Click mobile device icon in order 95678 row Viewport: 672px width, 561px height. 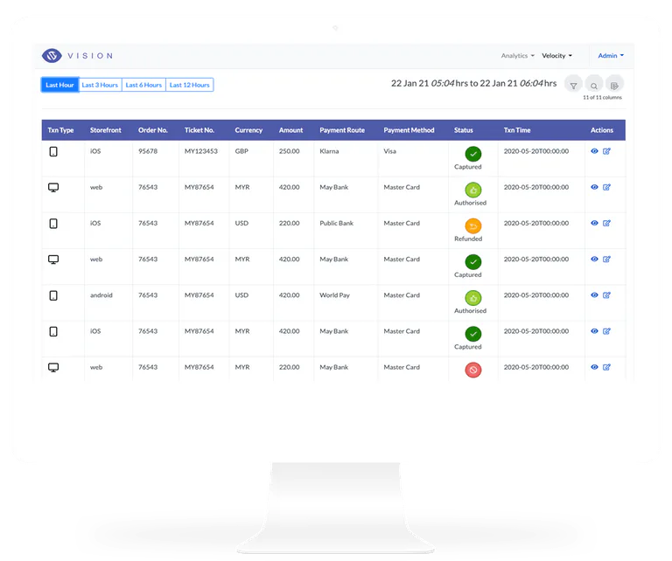(53, 151)
